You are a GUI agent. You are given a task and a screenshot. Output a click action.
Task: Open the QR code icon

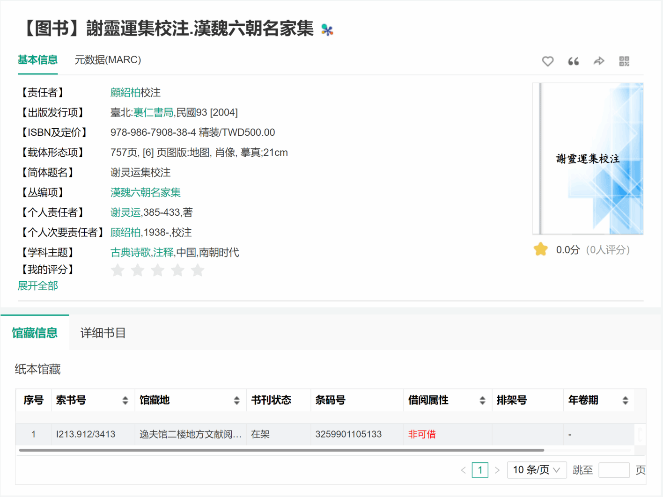pyautogui.click(x=624, y=61)
